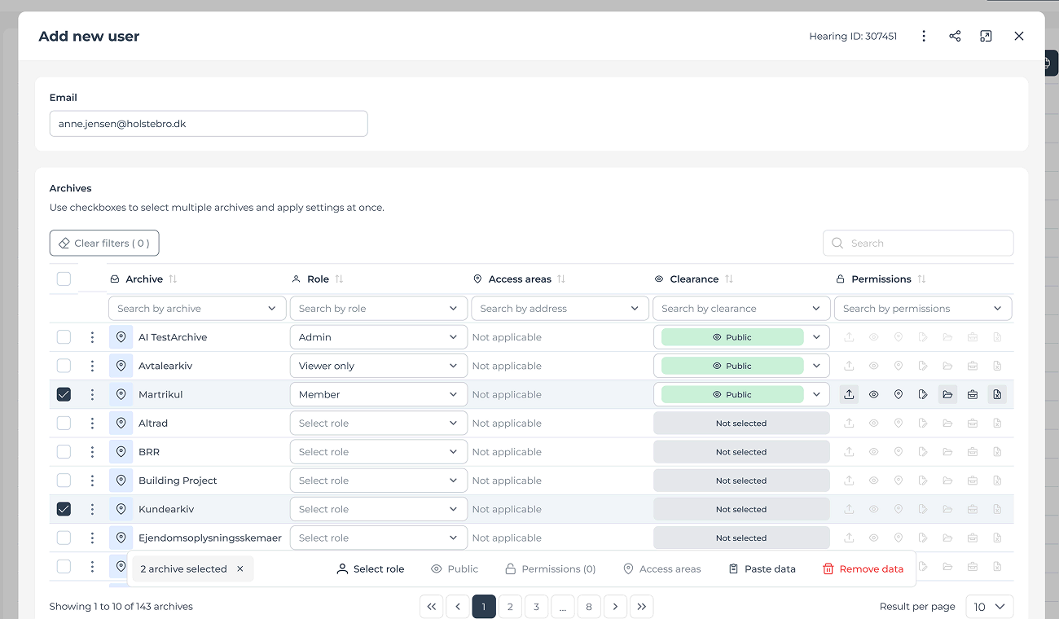This screenshot has height=619, width=1059.
Task: Uncheck the Martrikul archive checkbox
Action: 64,394
